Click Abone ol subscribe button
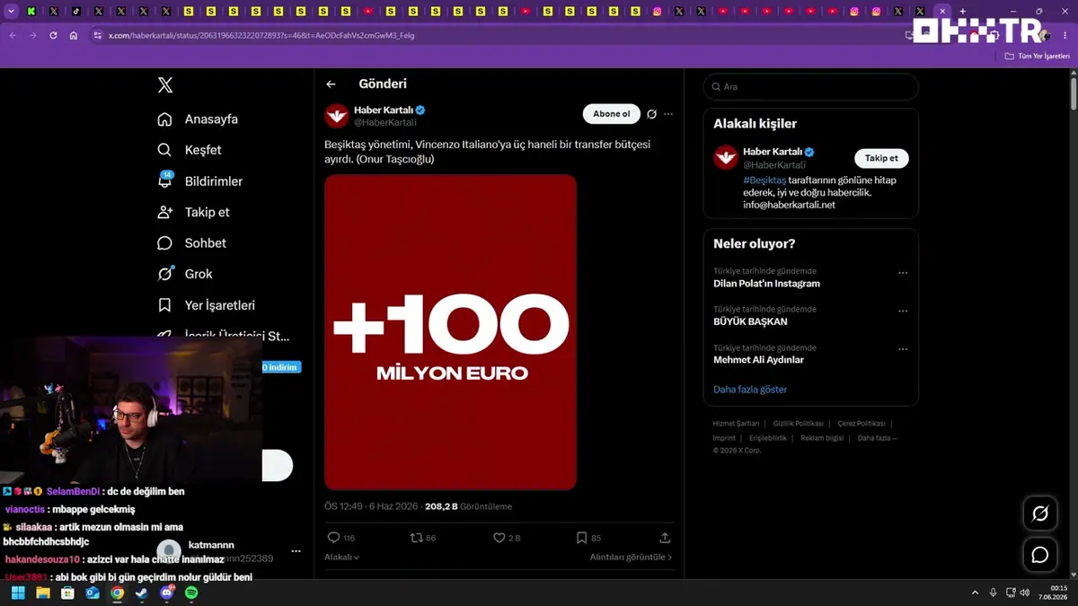The image size is (1078, 606). pos(611,114)
